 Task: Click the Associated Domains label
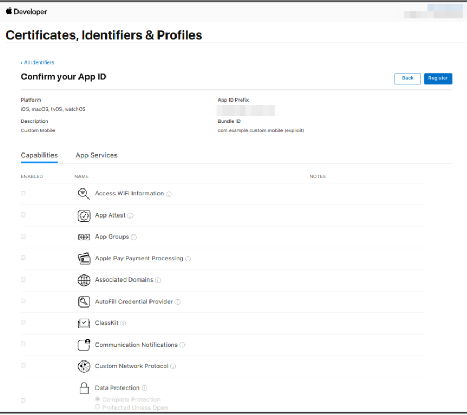click(124, 280)
